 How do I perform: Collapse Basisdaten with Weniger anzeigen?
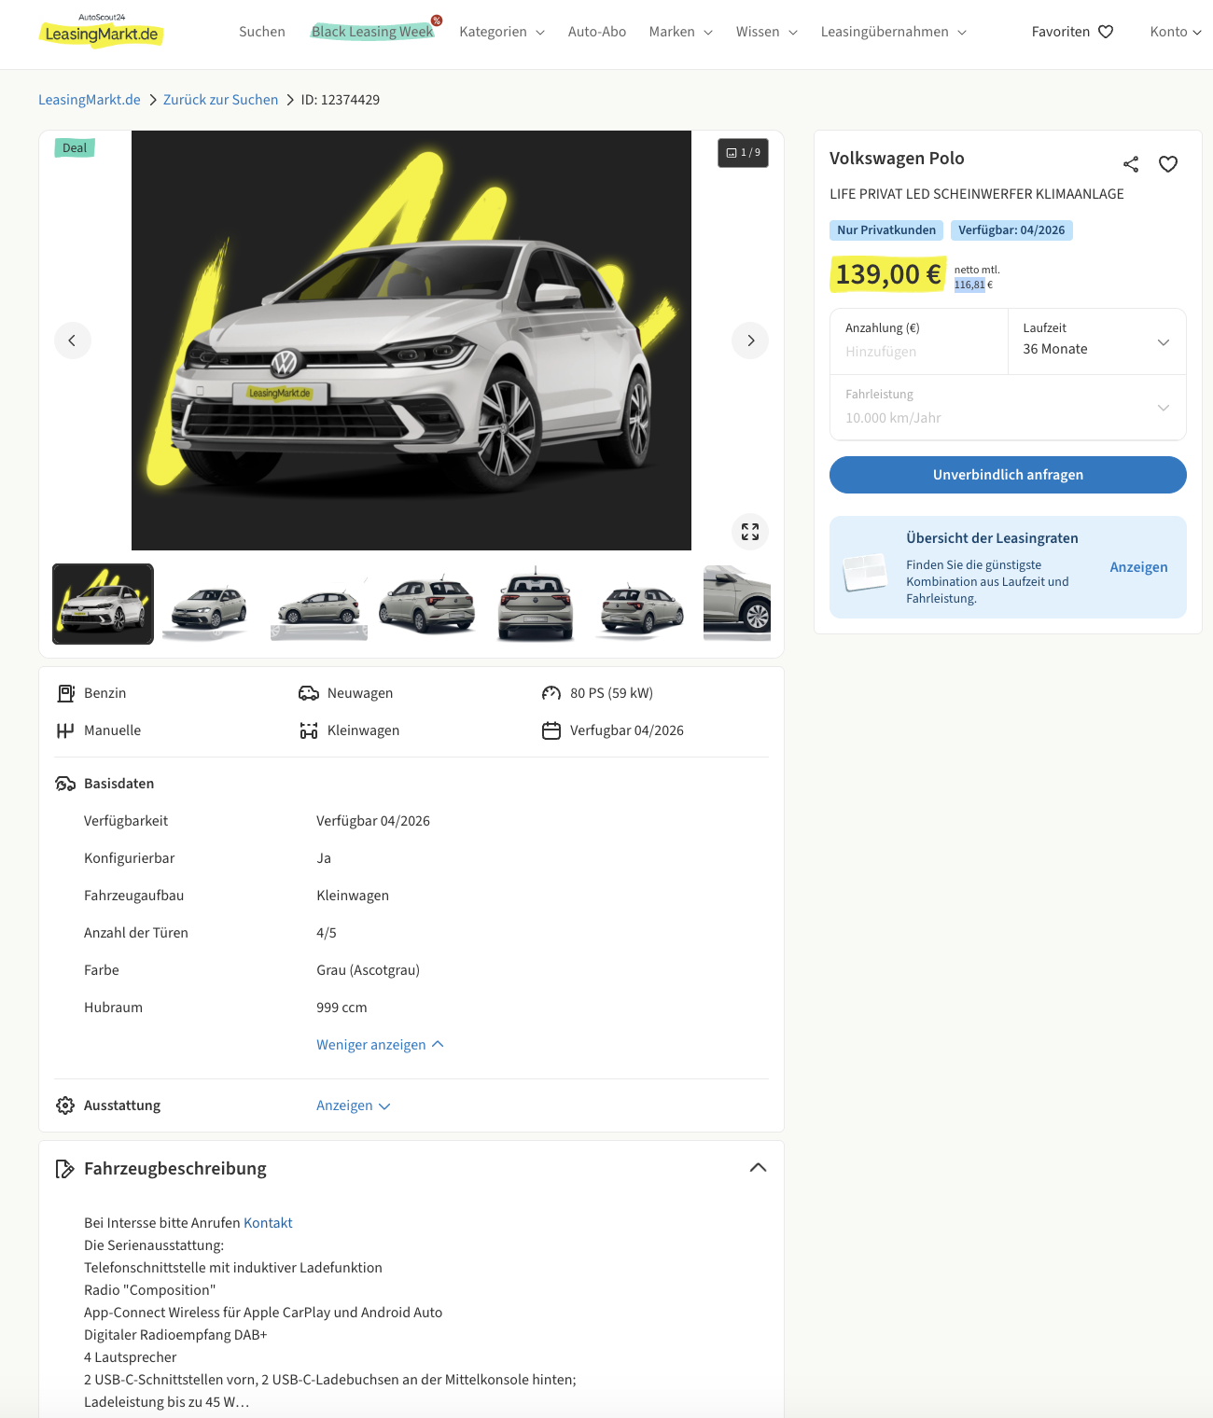click(x=379, y=1045)
